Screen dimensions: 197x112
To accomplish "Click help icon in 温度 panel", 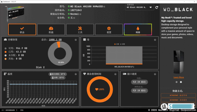I will click(x=76, y=74).
